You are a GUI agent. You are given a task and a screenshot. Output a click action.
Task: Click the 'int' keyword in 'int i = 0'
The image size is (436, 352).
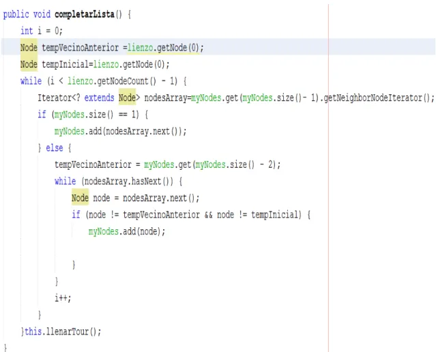click(27, 31)
